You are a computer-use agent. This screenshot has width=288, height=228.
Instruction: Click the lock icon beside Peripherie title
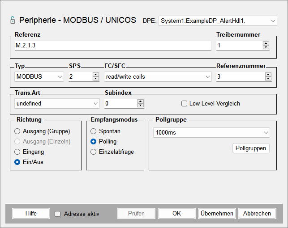13,20
